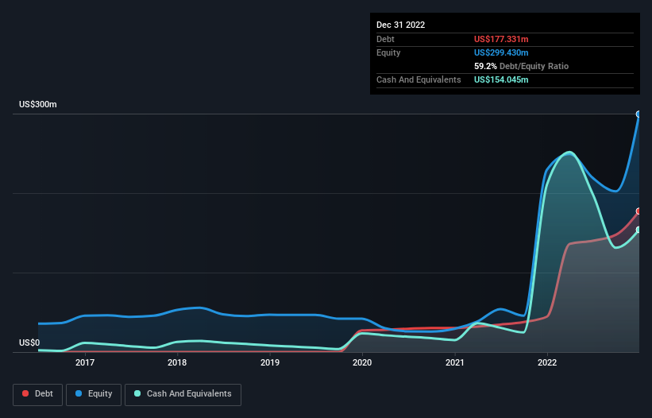The height and width of the screenshot is (418, 652).
Task: Click the Equity label in the tooltip
Action: (388, 52)
